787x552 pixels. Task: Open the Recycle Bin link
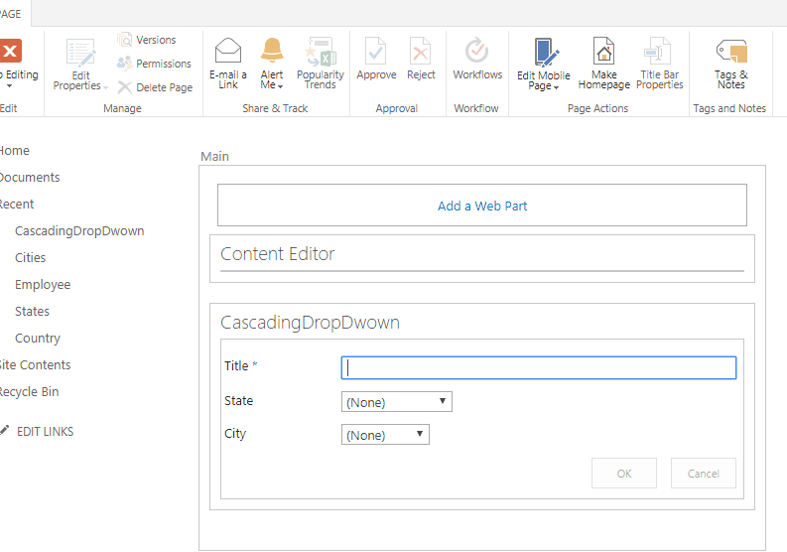pos(29,392)
